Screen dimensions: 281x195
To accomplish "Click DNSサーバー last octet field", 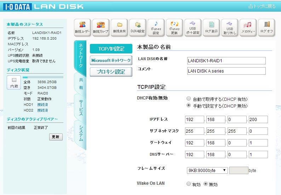I will pyautogui.click(x=258, y=155).
